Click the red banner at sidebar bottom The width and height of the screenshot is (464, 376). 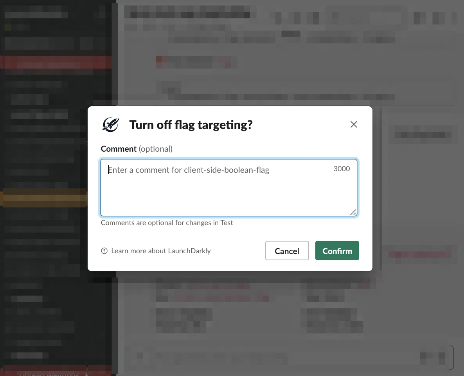pyautogui.click(x=56, y=371)
